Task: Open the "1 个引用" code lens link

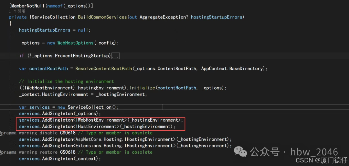Action: tap(17, 11)
